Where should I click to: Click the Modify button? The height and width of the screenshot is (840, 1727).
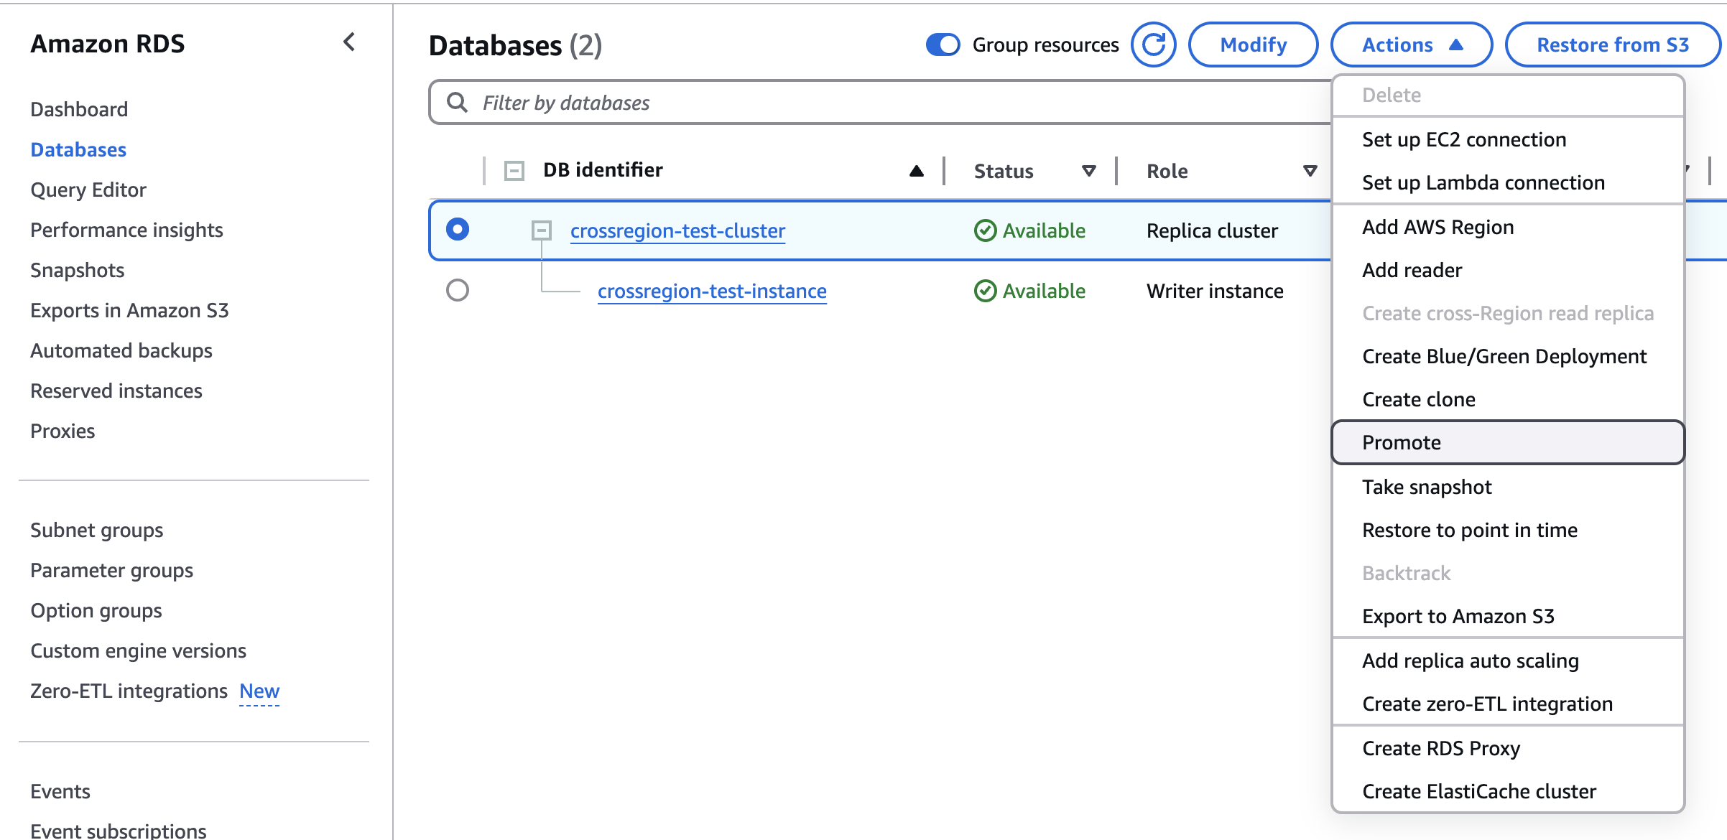1253,45
